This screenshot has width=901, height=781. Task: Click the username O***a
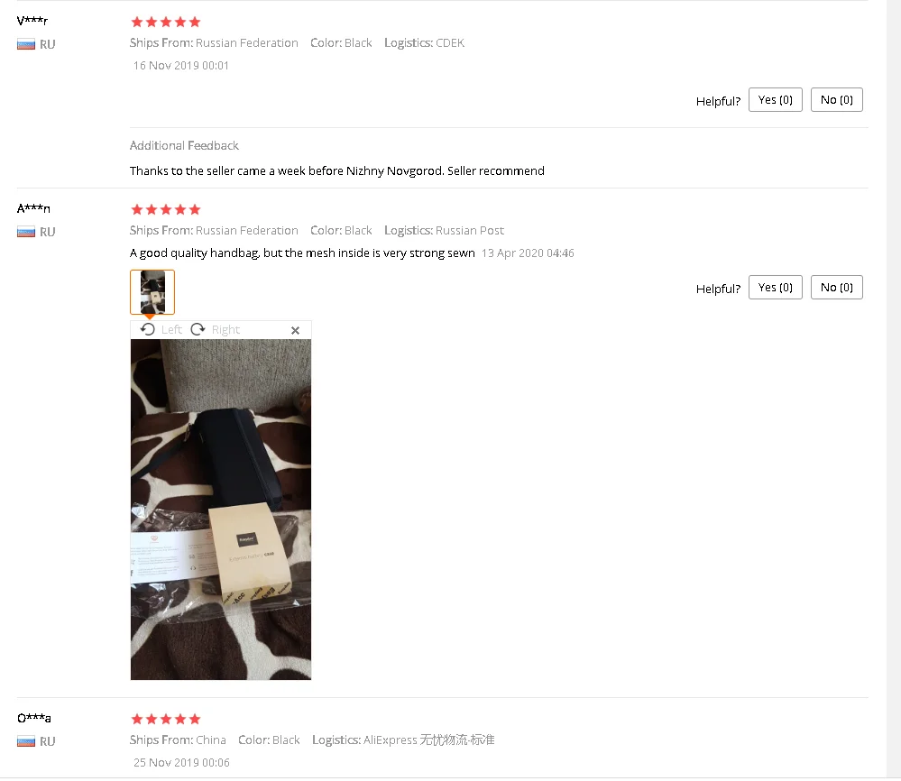tap(34, 718)
